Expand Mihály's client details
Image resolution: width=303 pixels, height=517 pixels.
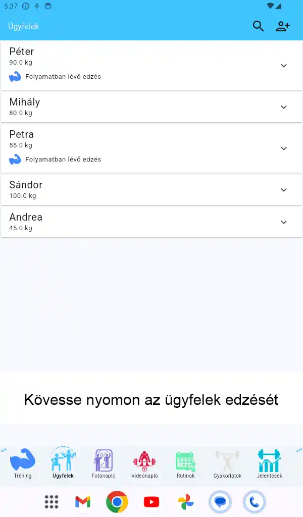click(284, 107)
